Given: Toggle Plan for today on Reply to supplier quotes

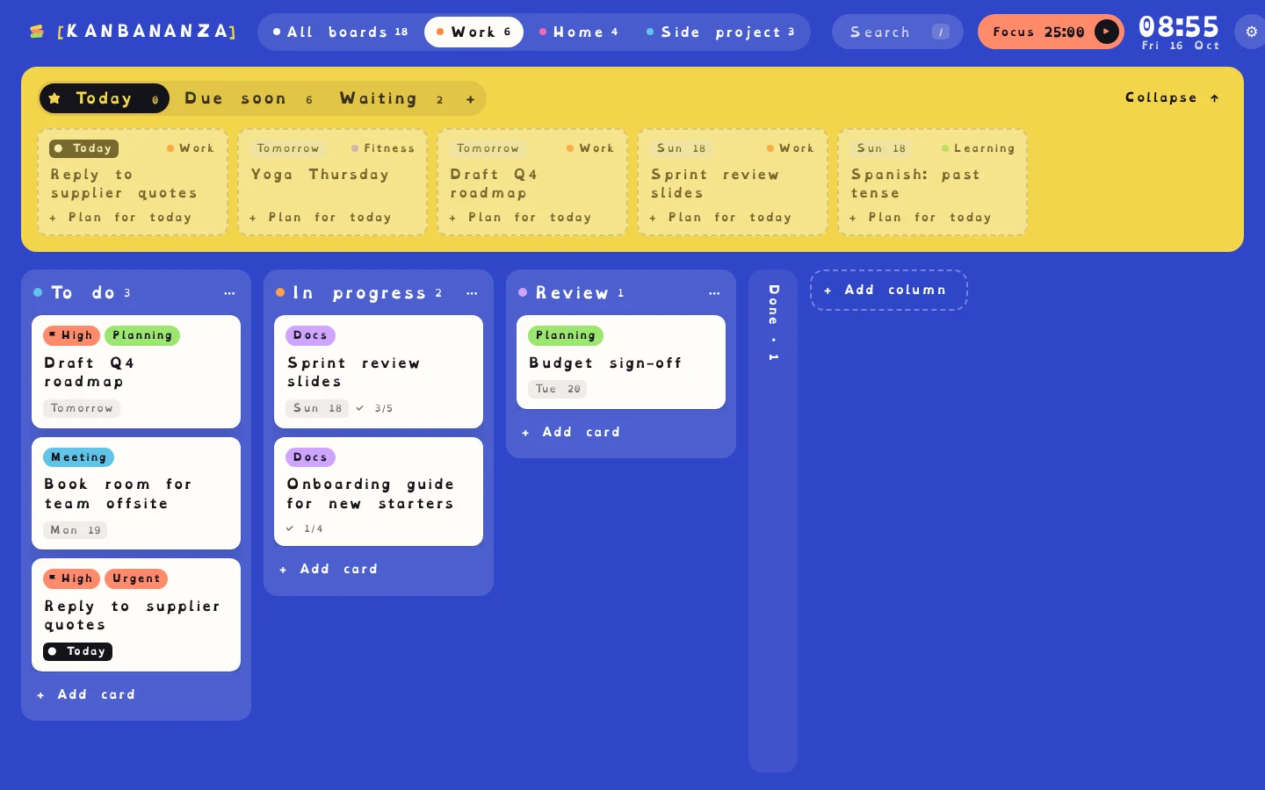Looking at the screenshot, I should 119,217.
